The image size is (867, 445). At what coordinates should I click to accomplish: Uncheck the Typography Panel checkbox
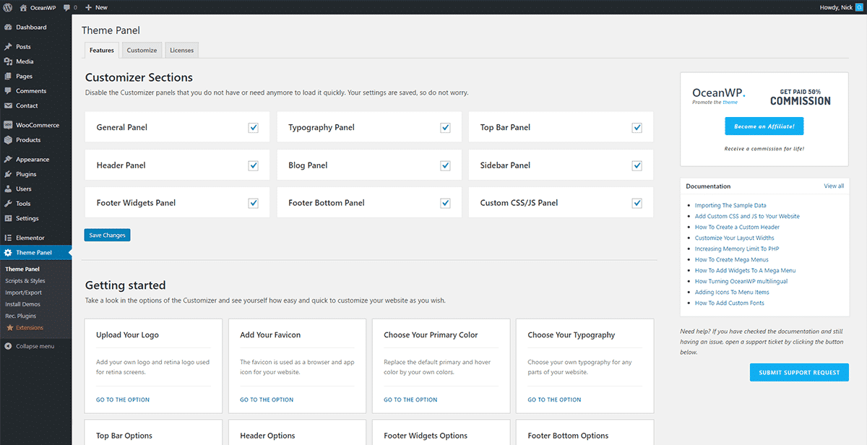click(x=445, y=127)
